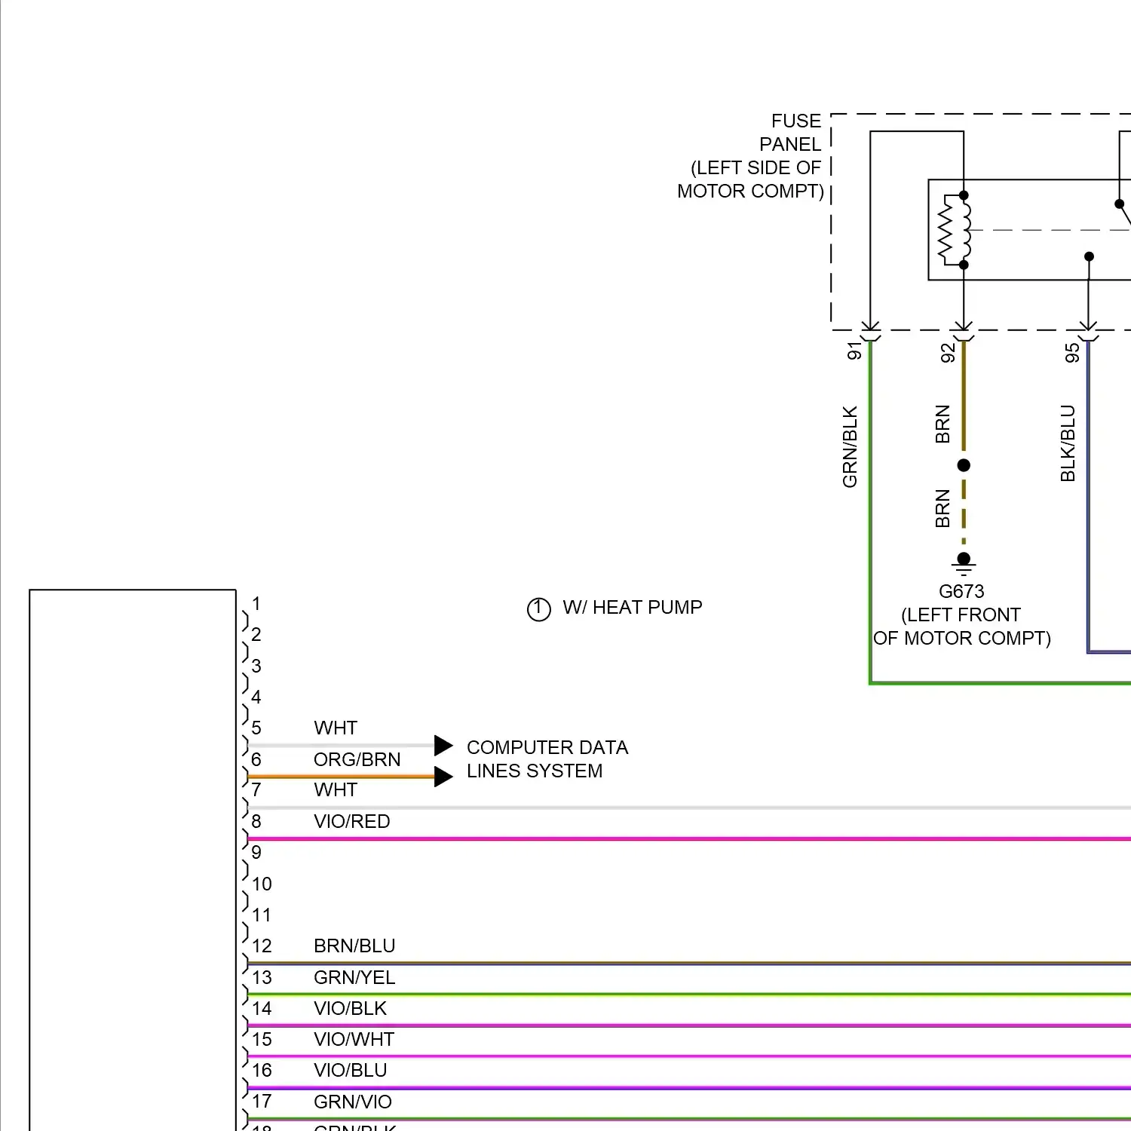1131x1131 pixels.
Task: Select the GRN/BLK vertical wire label
Action: [x=850, y=447]
